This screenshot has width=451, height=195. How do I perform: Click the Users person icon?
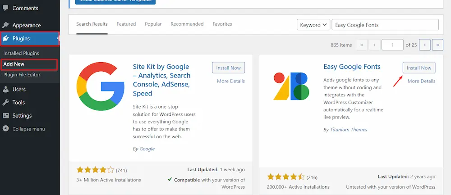point(5,89)
